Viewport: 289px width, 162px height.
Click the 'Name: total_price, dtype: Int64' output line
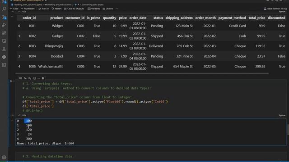click(x=45, y=143)
